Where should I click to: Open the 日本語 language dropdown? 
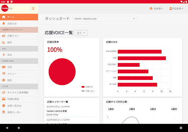156,8
